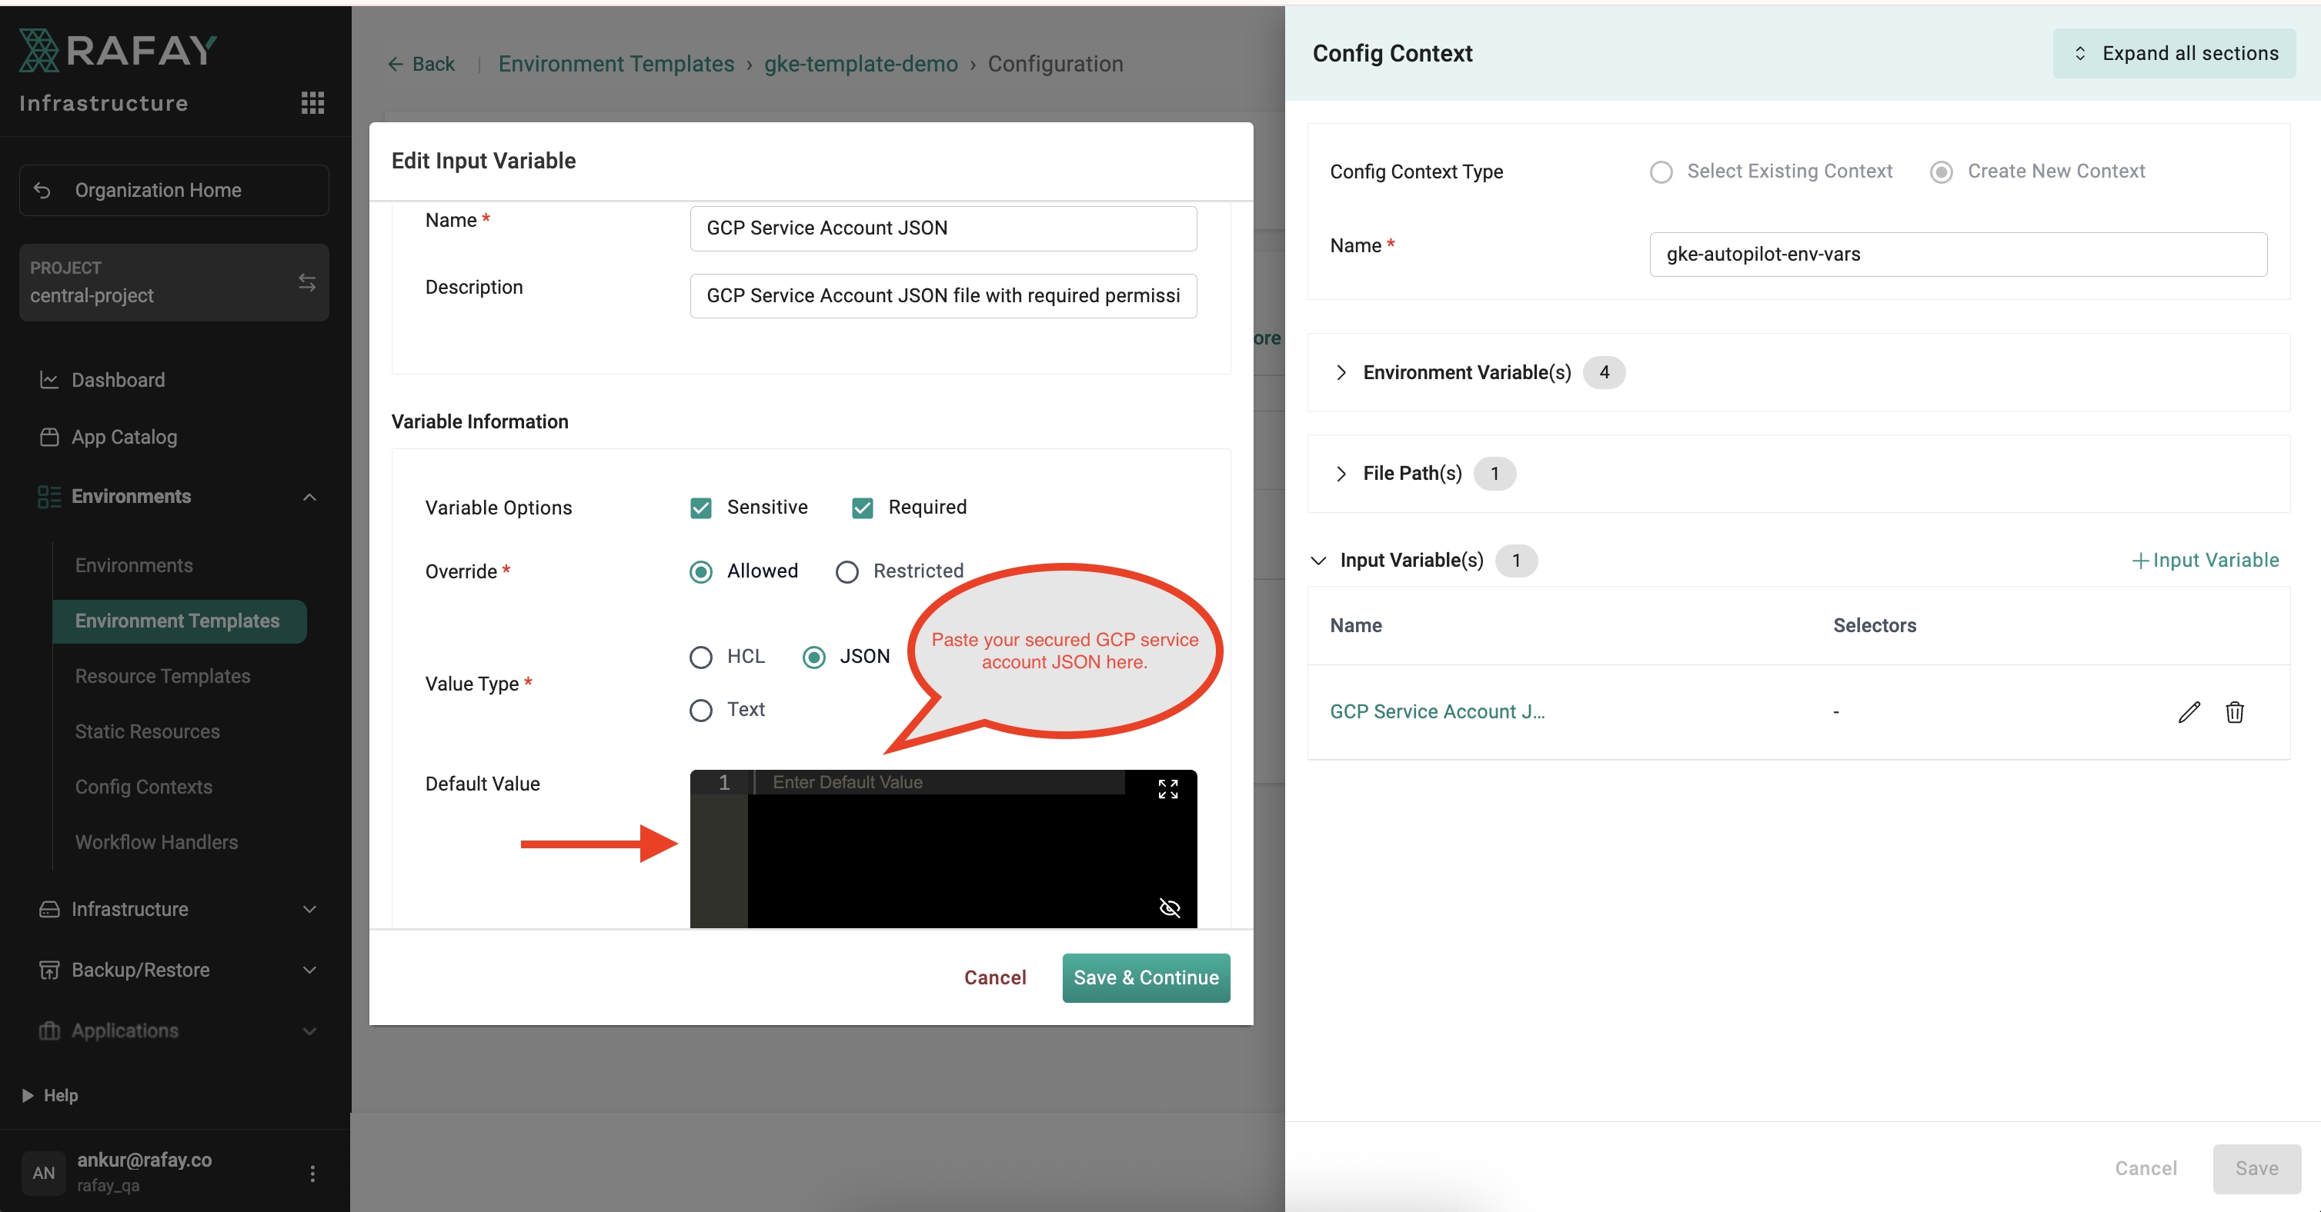
Task: Click the Save & Continue button
Action: (1145, 978)
